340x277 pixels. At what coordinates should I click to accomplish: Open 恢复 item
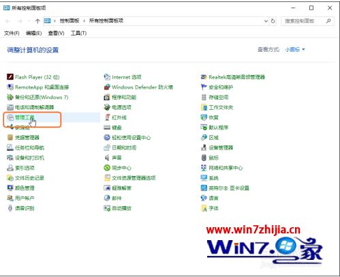tap(210, 117)
